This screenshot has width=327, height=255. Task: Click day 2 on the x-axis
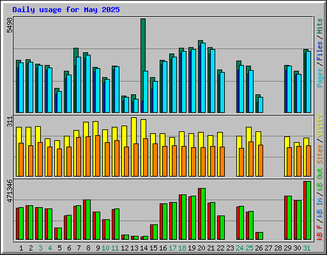click(x=31, y=248)
